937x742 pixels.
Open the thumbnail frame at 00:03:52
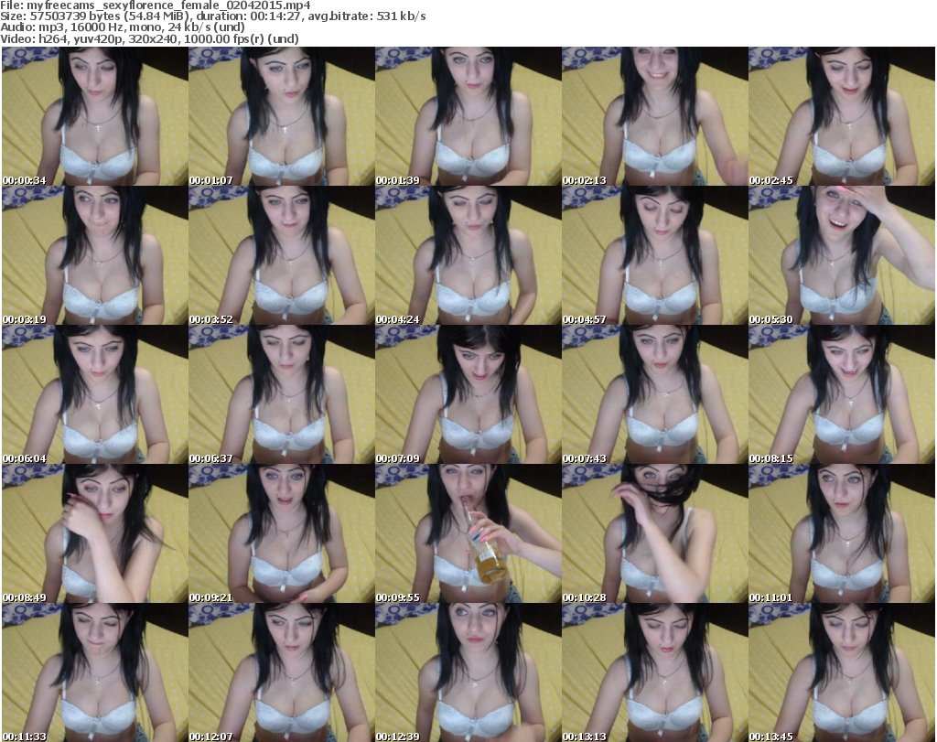point(282,255)
